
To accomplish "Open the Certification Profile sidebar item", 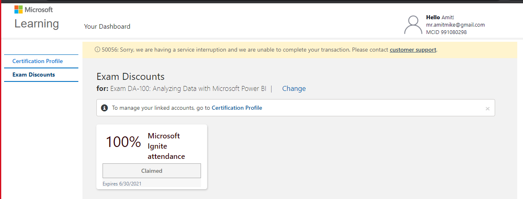I will pos(37,61).
